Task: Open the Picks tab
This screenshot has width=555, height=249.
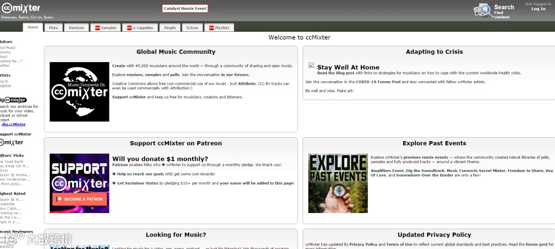Action: tap(53, 28)
